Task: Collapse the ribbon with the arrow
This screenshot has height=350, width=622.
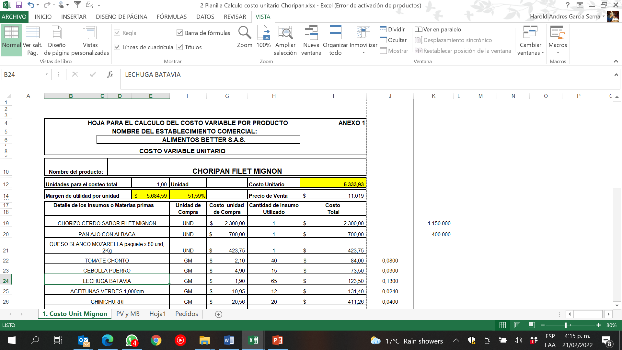Action: tap(616, 61)
